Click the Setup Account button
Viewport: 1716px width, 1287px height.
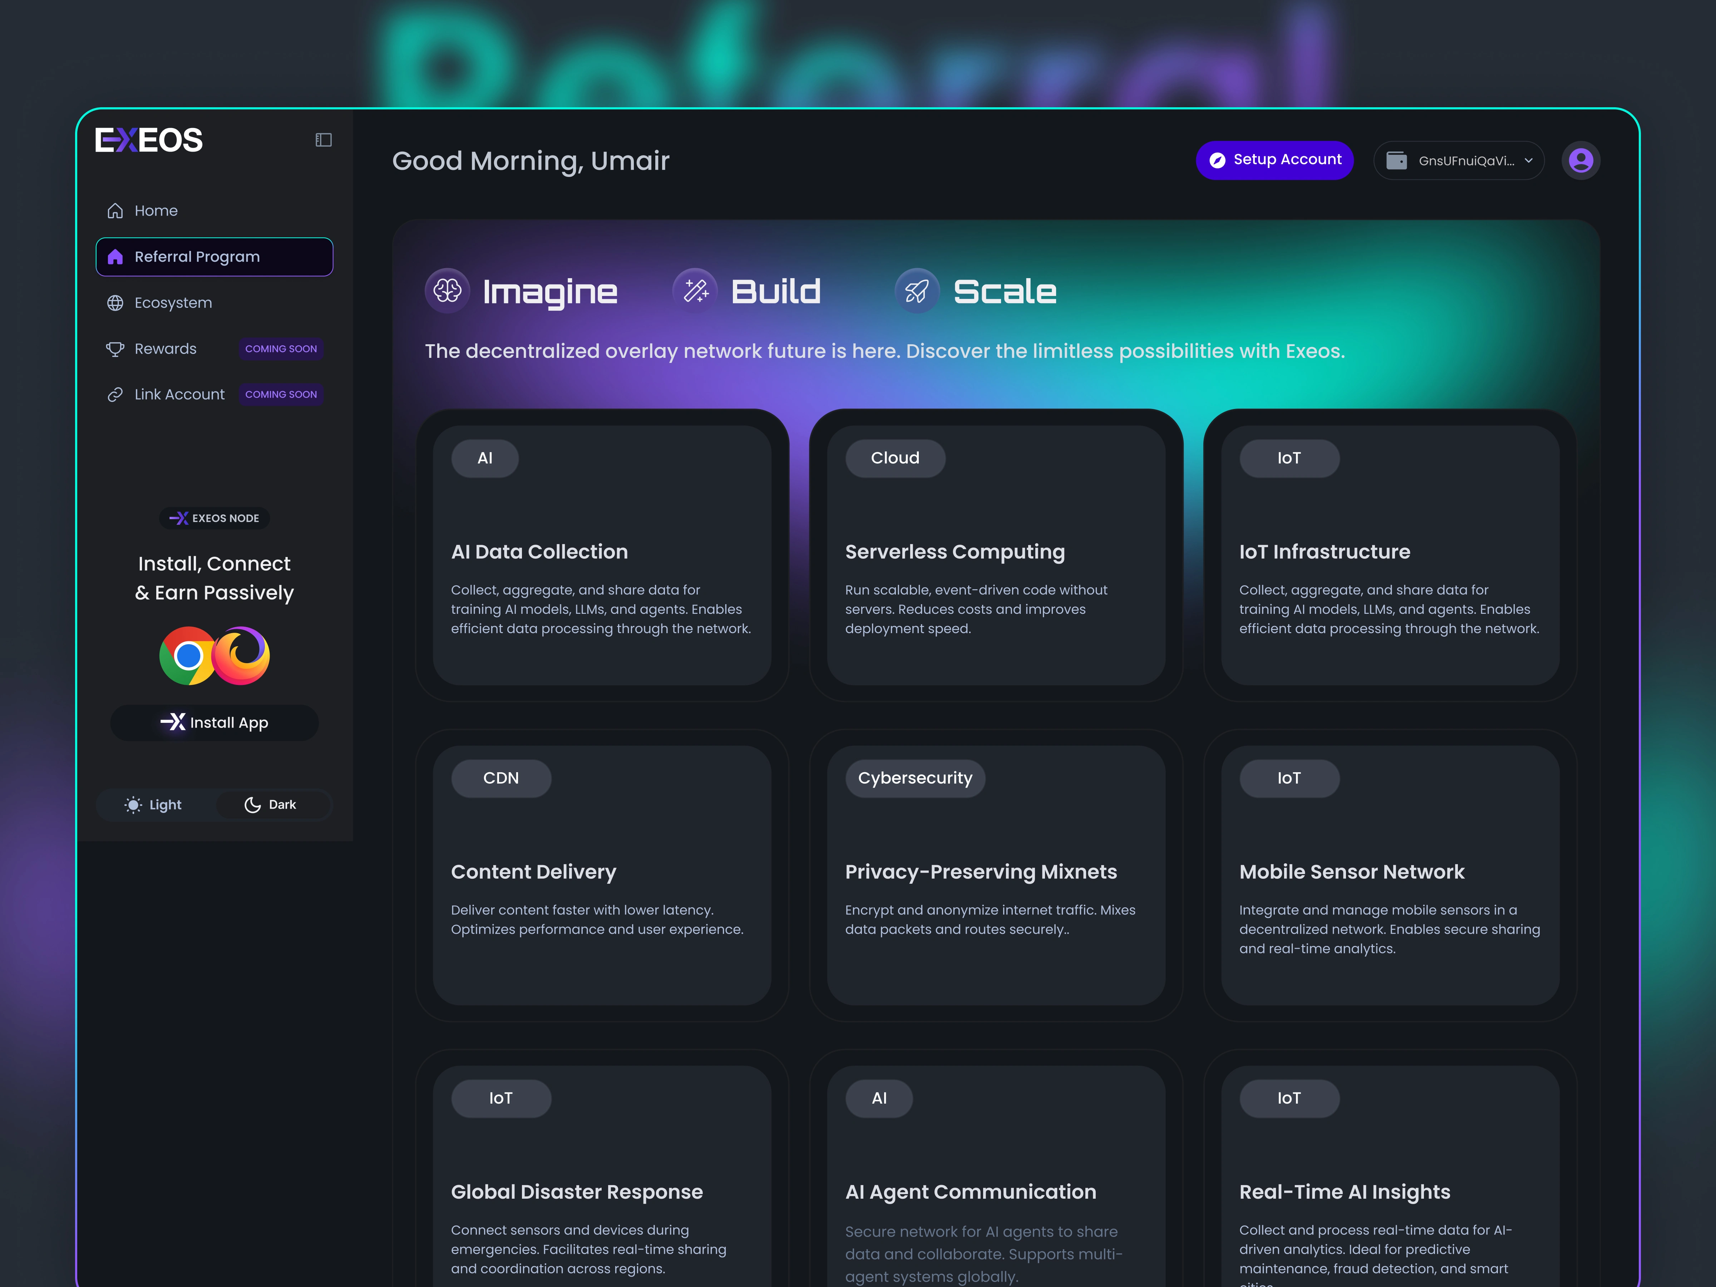pyautogui.click(x=1274, y=160)
